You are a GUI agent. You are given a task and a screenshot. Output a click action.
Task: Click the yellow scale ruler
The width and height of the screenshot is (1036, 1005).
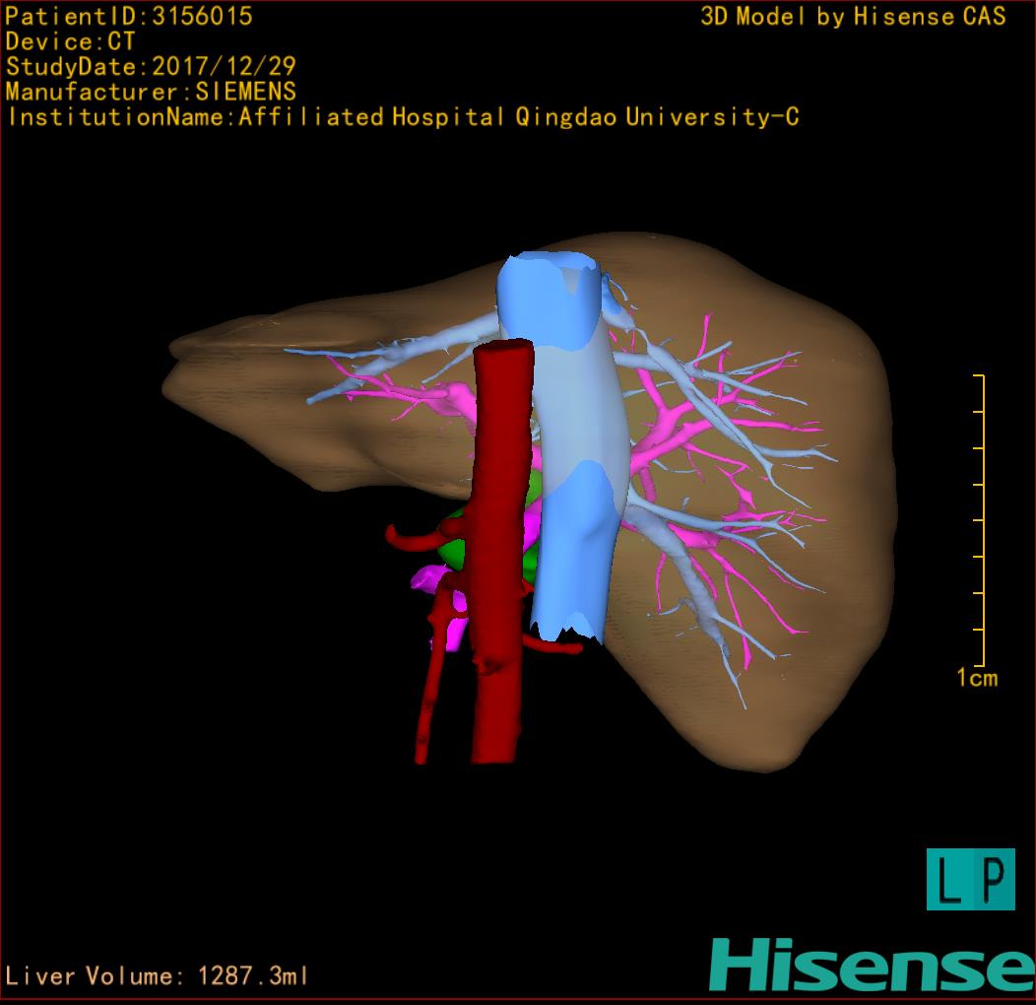979,520
